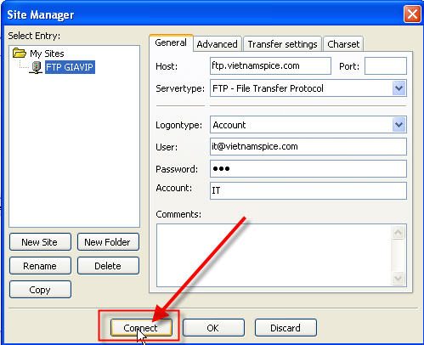Viewport: 424px width, 345px height.
Task: Click the Delete button
Action: click(x=108, y=266)
